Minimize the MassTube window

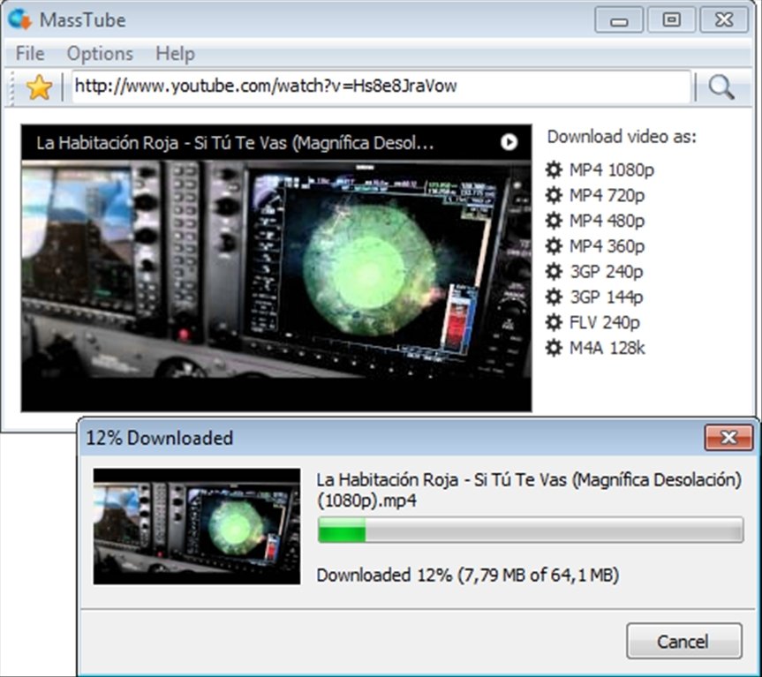619,20
